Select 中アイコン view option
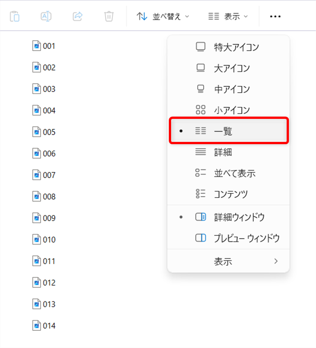The height and width of the screenshot is (348, 316). (228, 89)
